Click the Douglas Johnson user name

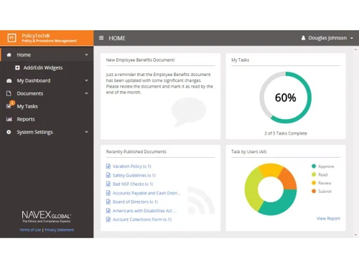click(x=327, y=38)
